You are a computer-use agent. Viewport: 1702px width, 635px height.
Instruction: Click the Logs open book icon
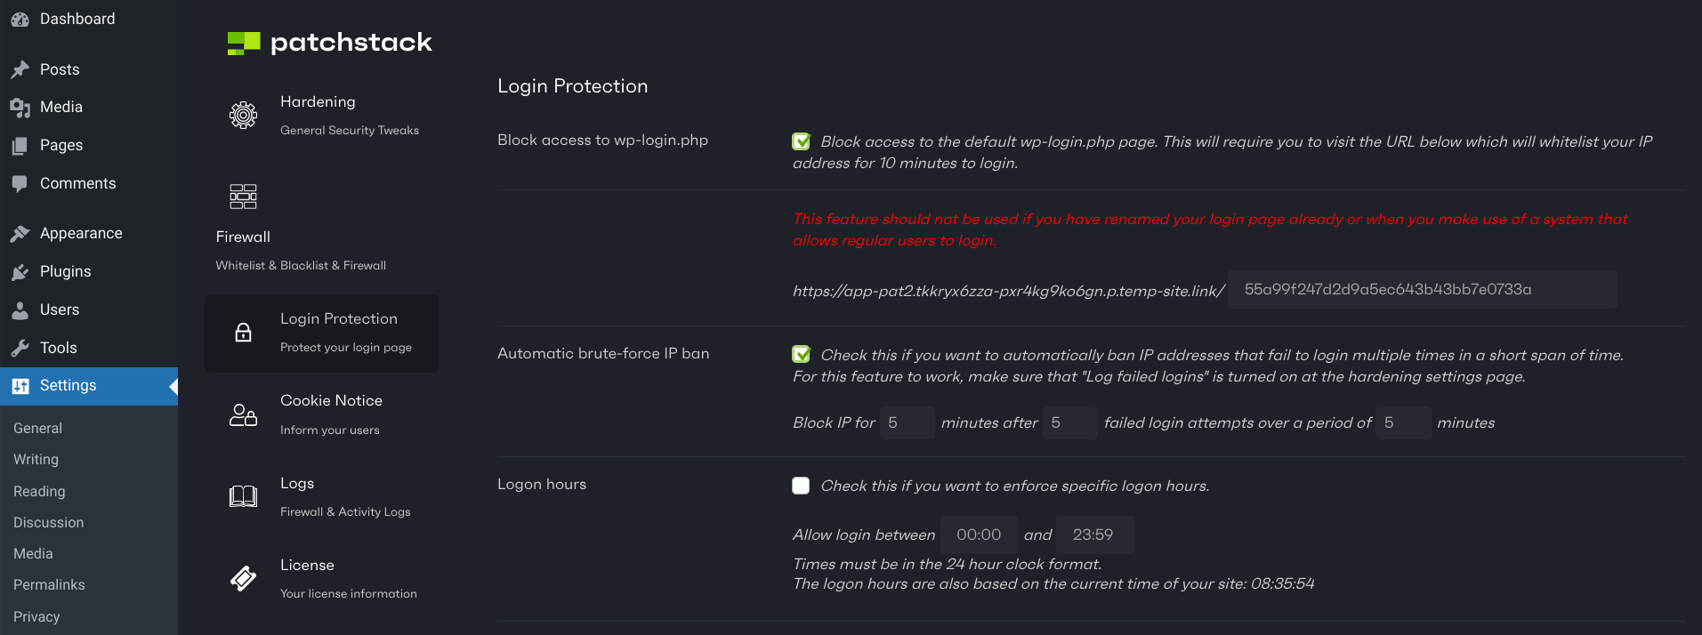(x=243, y=496)
